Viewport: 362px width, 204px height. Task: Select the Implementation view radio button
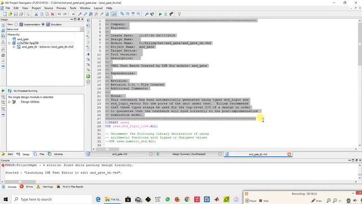click(16, 24)
